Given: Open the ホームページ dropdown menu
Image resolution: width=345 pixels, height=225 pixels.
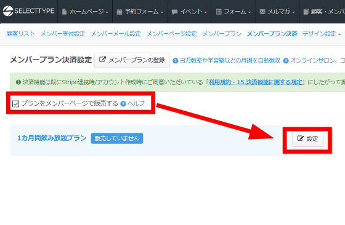Looking at the screenshot, I should click(85, 12).
